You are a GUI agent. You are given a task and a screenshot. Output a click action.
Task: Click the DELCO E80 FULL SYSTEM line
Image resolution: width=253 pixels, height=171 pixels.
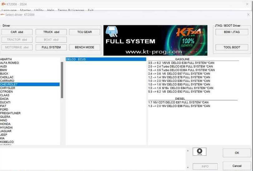(x=179, y=81)
